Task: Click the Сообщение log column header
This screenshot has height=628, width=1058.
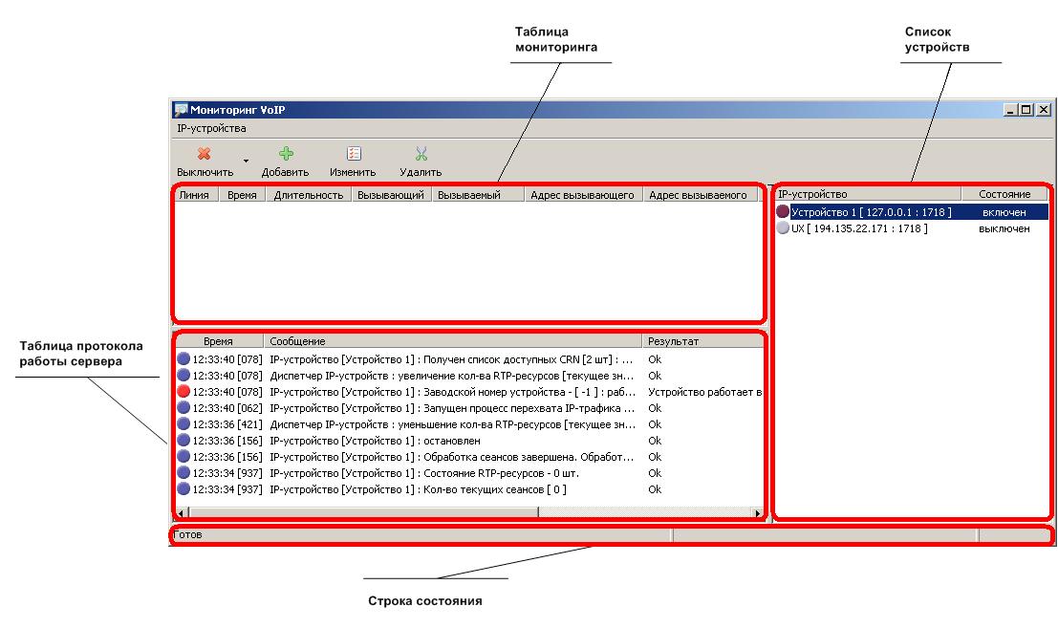Action: (x=452, y=341)
